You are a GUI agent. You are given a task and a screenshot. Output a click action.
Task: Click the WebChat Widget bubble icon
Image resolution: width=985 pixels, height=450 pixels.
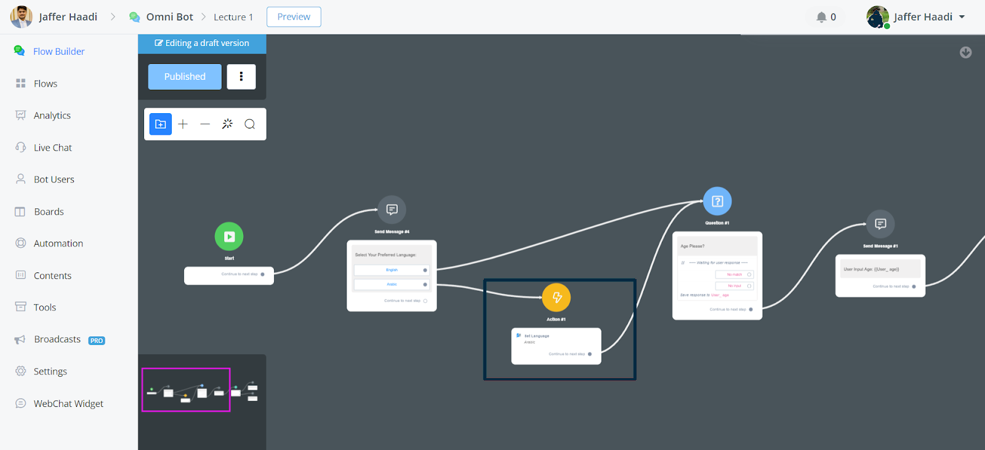pos(20,403)
